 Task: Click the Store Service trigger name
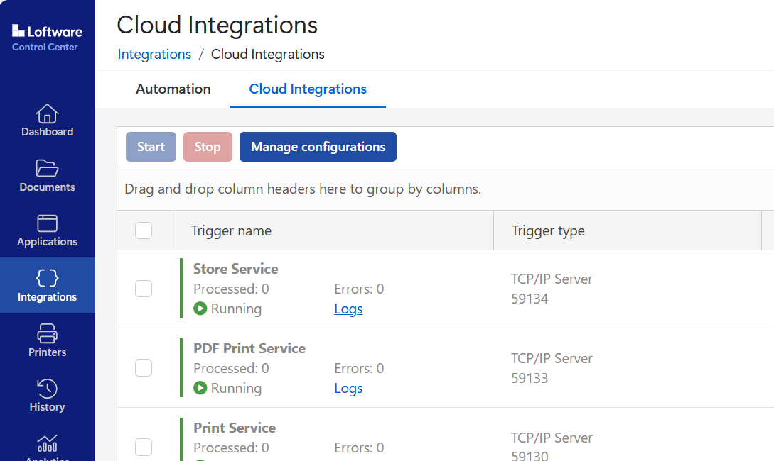point(235,269)
